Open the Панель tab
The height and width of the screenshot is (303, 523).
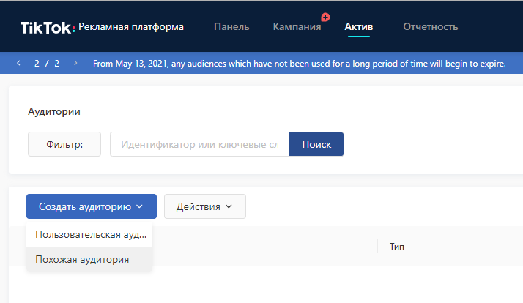click(231, 26)
